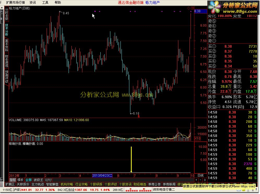Open the 个股资讯 bottom tab
This screenshot has height=194, width=260.
pos(125,184)
